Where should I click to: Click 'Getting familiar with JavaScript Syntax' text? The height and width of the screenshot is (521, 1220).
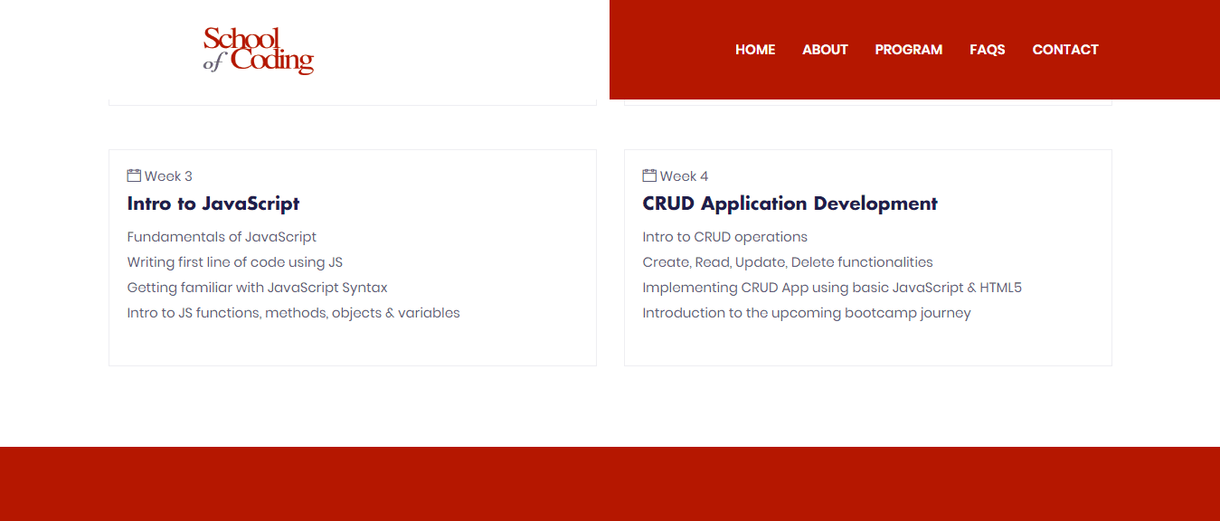(257, 288)
